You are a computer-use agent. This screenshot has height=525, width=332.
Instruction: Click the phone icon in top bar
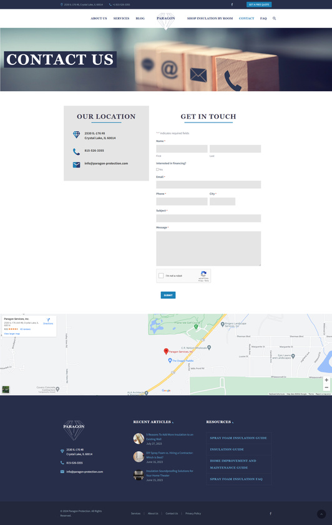pos(110,5)
